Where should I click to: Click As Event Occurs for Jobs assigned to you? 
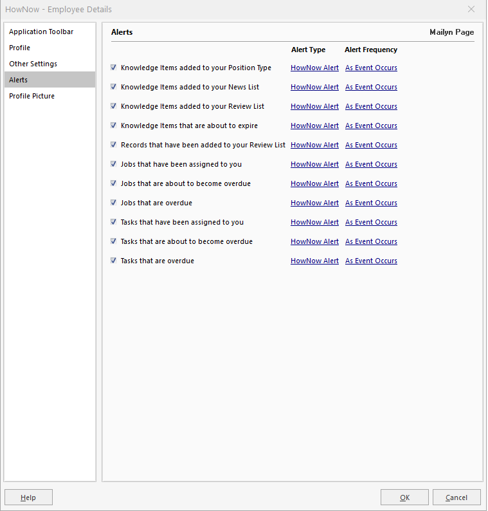click(371, 164)
